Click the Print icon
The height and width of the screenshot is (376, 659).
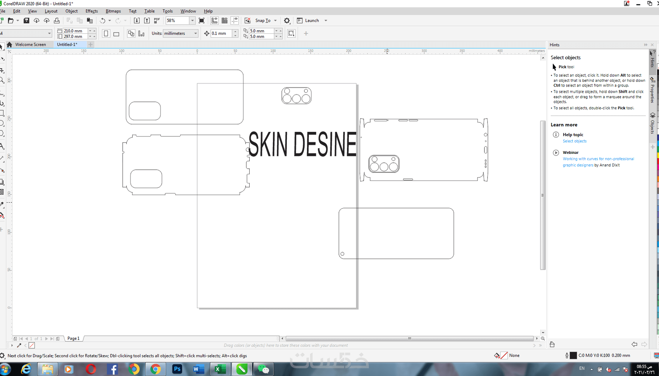(x=57, y=21)
